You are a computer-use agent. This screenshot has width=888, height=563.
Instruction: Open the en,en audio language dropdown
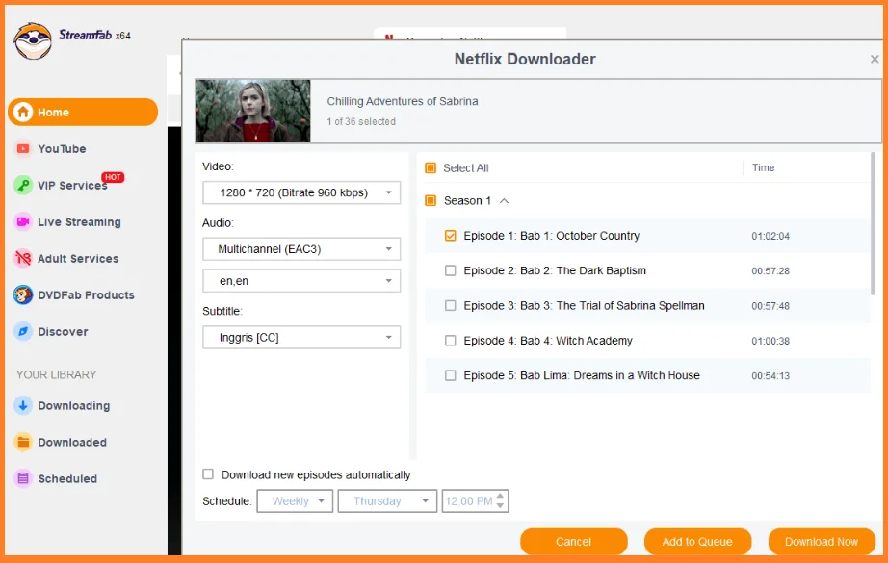pyautogui.click(x=301, y=281)
